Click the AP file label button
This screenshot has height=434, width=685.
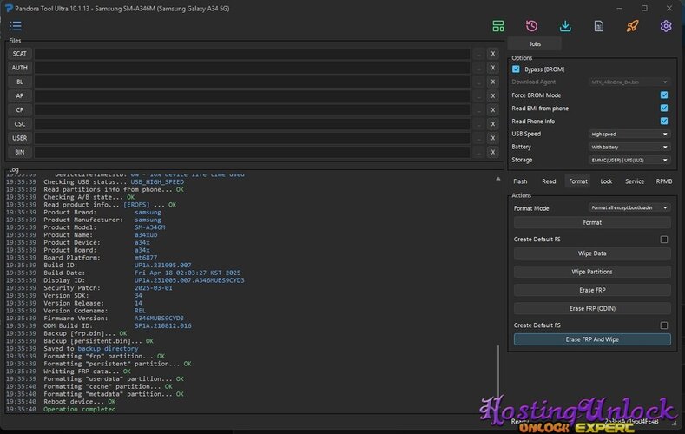pos(20,95)
